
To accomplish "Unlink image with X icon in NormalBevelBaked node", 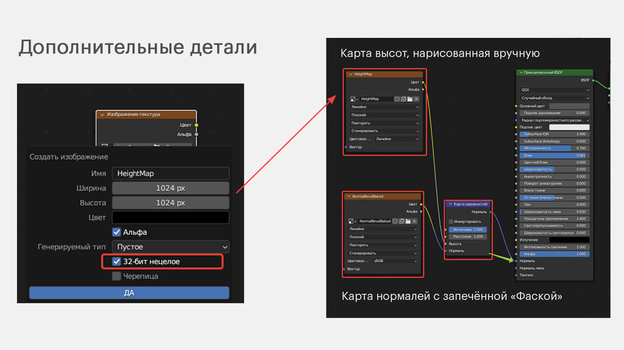I will 414,221.
